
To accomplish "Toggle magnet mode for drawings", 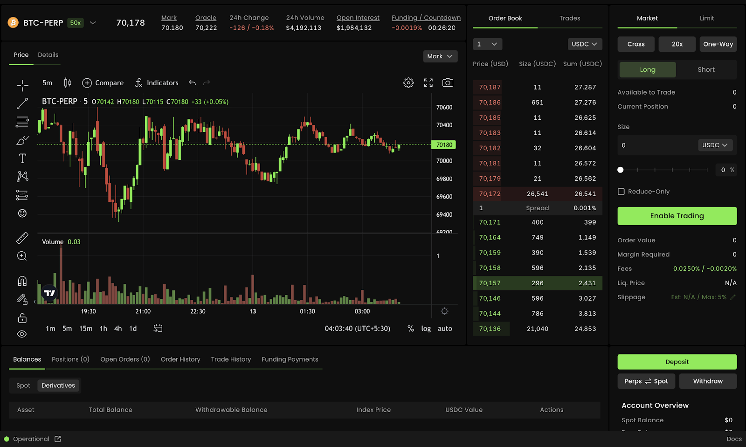I will tap(22, 281).
